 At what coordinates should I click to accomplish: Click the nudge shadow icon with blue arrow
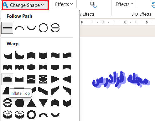(94, 5)
